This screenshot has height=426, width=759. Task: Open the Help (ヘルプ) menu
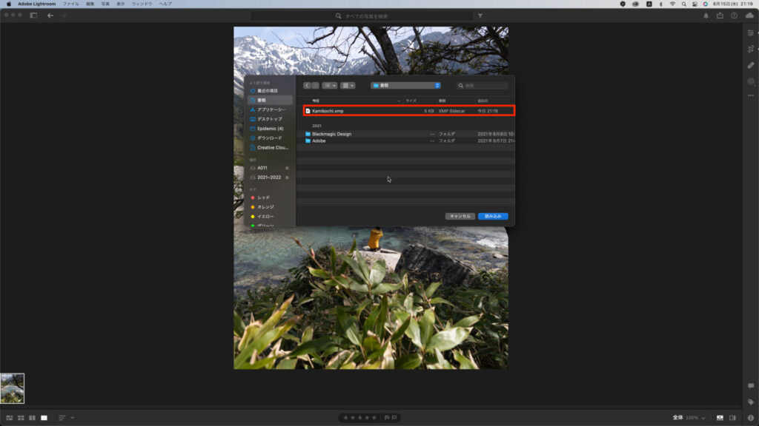tap(165, 4)
